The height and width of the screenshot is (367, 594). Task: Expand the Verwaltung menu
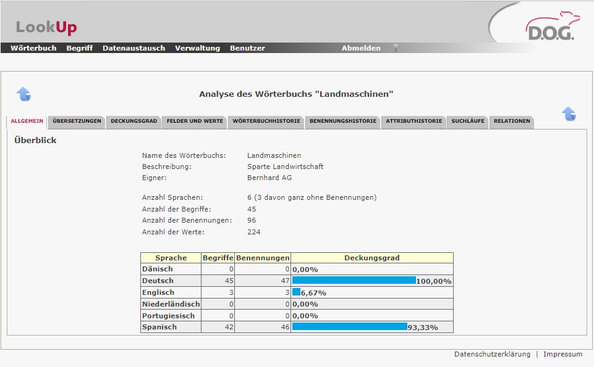click(197, 48)
